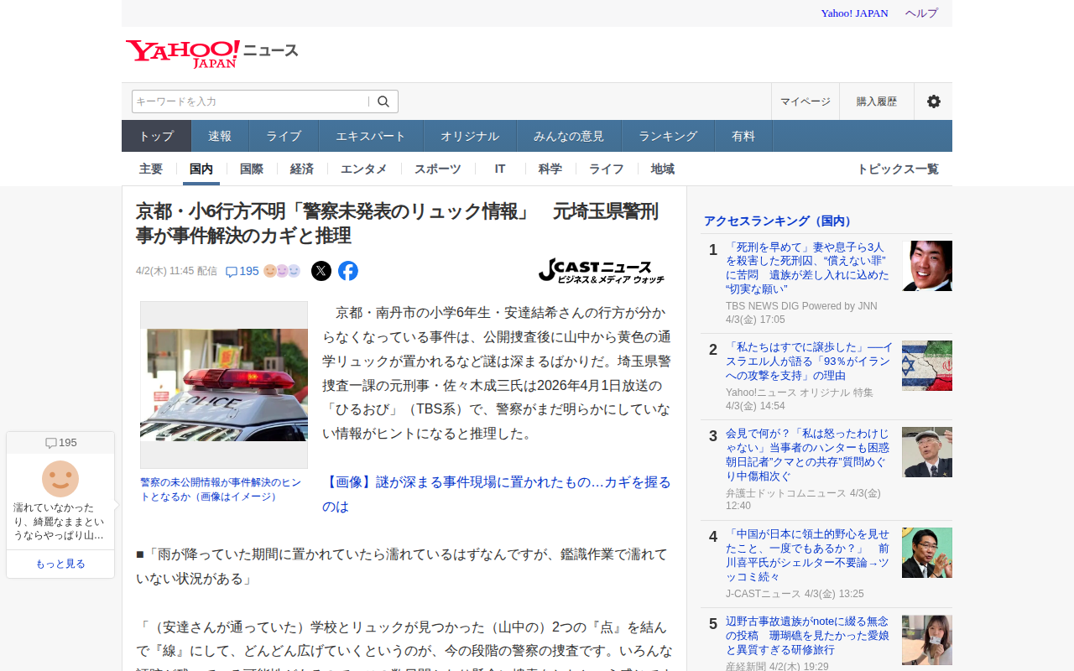Open the ranking 3 article about ハンター
Image resolution: width=1074 pixels, height=671 pixels.
tap(807, 455)
